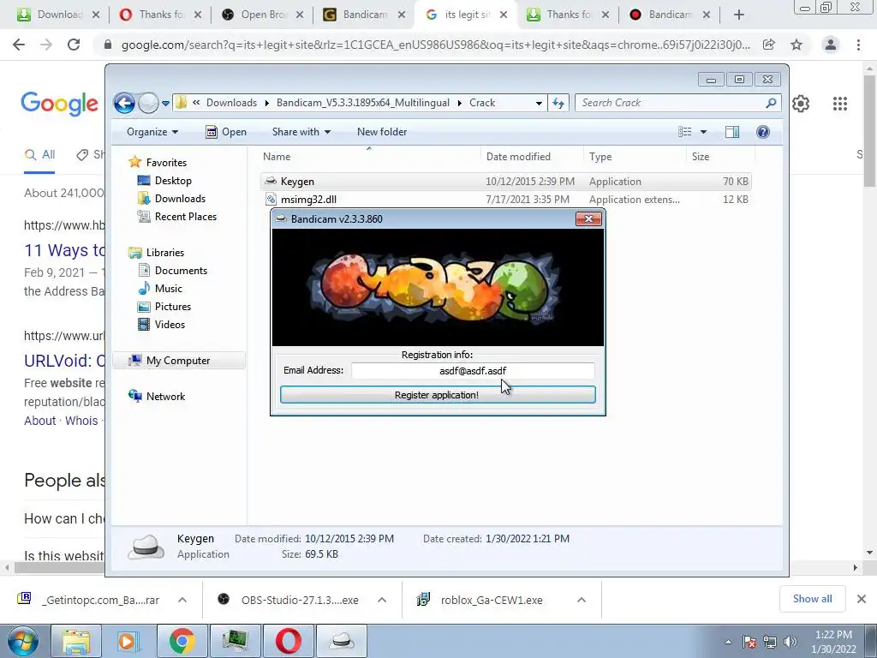Click the taskbar volume speaker icon
The width and height of the screenshot is (877, 658).
(x=790, y=642)
